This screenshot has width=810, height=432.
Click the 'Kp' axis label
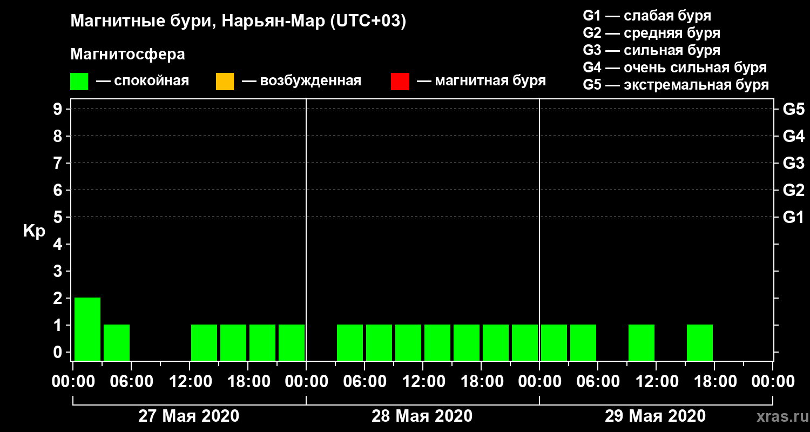34,232
